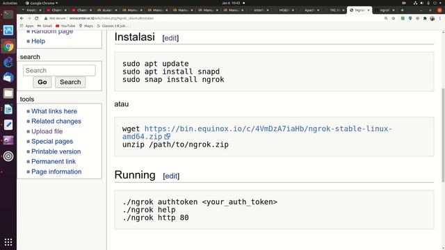Open the Classes bookmark
The image size is (445, 250).
click(x=113, y=26)
